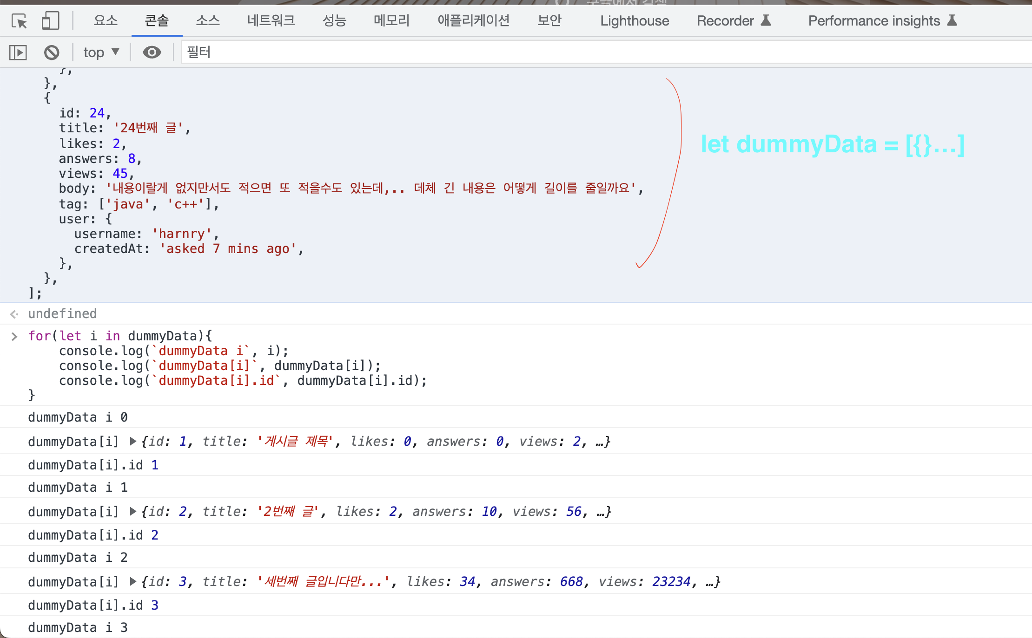Switch to the 성능 tab
The width and height of the screenshot is (1032, 638).
(x=334, y=20)
